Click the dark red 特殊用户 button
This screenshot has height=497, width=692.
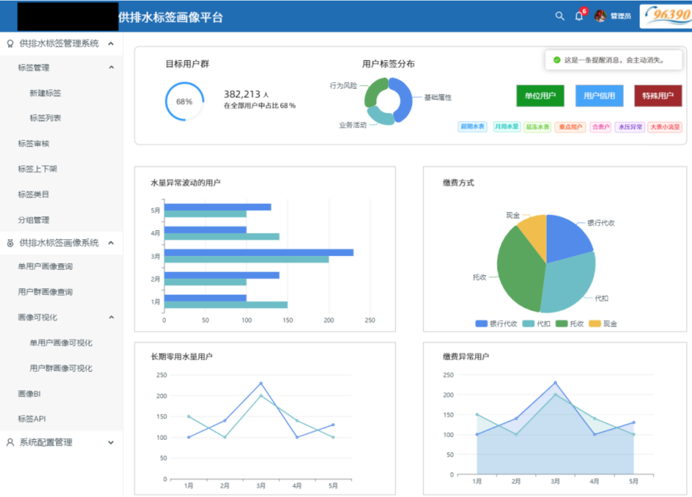658,96
